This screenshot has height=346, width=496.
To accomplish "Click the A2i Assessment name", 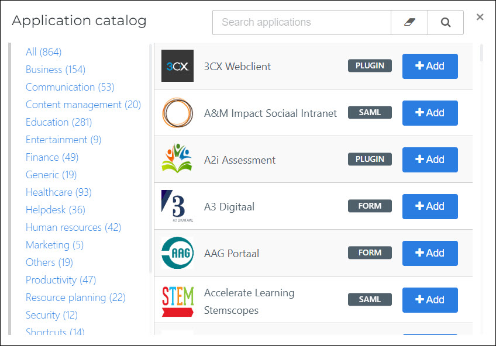I will (x=240, y=160).
